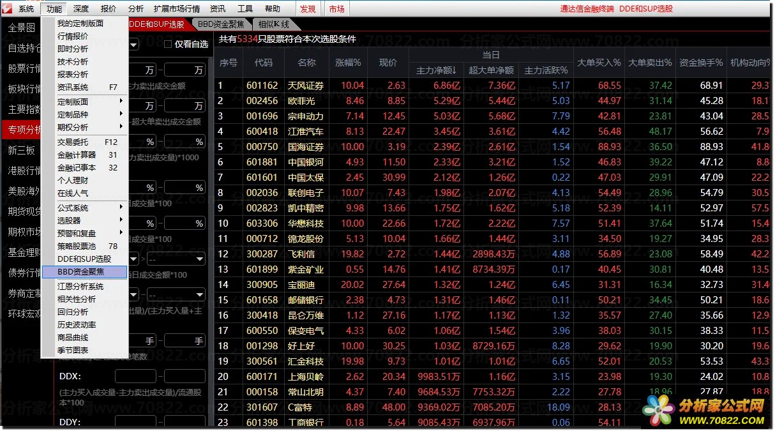Image resolution: width=775 pixels, height=431 pixels.
Task: Click the right DDX input field
Action: coord(184,377)
